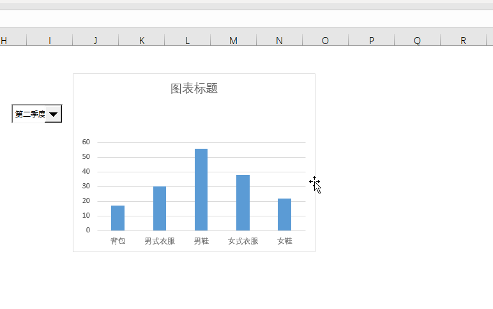
Task: Select column header L
Action: point(187,41)
